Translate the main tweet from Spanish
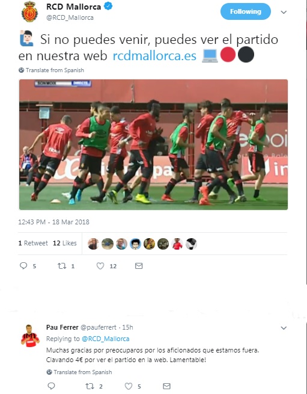307x394 pixels. pyautogui.click(x=51, y=70)
